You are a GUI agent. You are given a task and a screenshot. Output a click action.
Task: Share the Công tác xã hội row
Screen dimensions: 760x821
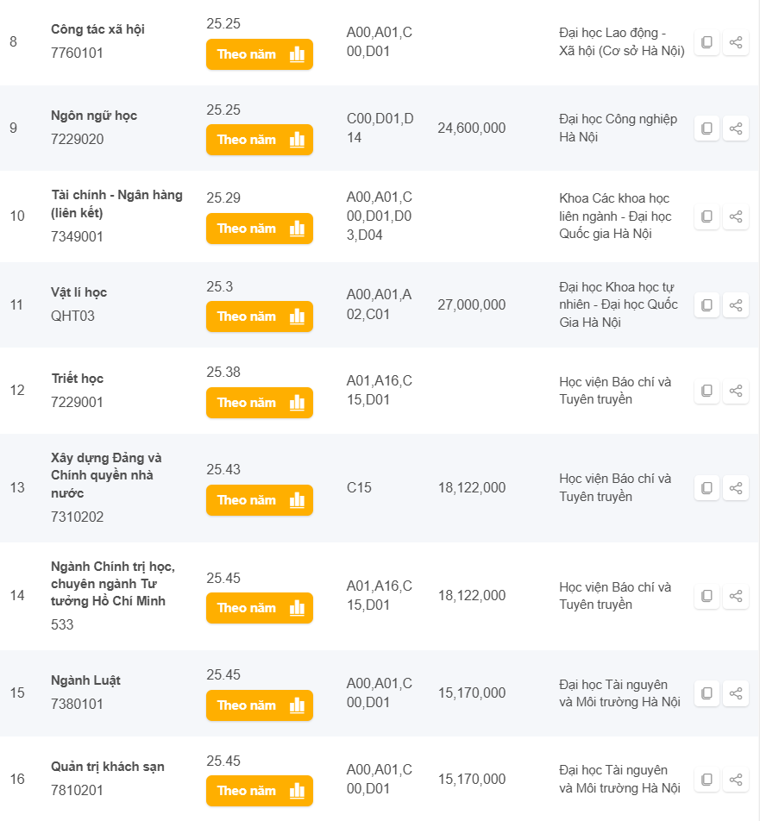[736, 42]
